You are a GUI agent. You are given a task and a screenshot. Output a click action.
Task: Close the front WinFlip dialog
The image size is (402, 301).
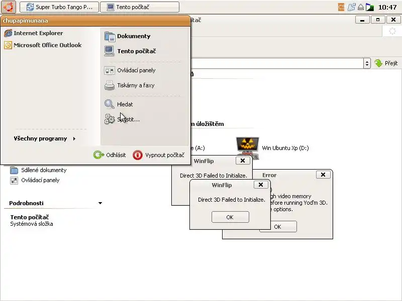(x=261, y=185)
